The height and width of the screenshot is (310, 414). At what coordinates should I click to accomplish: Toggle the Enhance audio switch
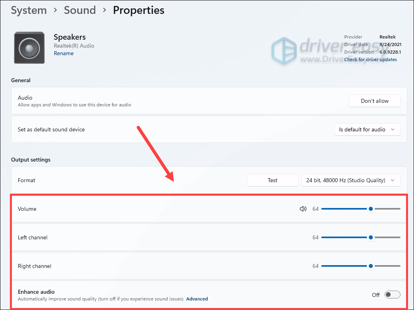tap(392, 295)
